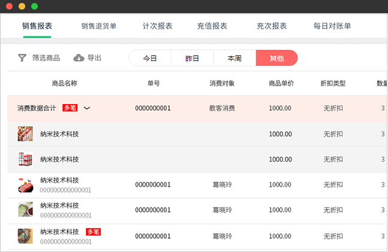Click the 单号 column header
Image resolution: width=388 pixels, height=252 pixels.
pos(154,83)
